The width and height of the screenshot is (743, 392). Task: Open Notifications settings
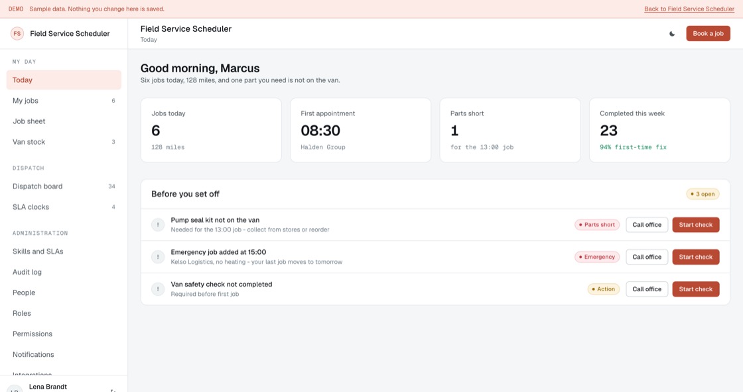[x=64, y=355]
